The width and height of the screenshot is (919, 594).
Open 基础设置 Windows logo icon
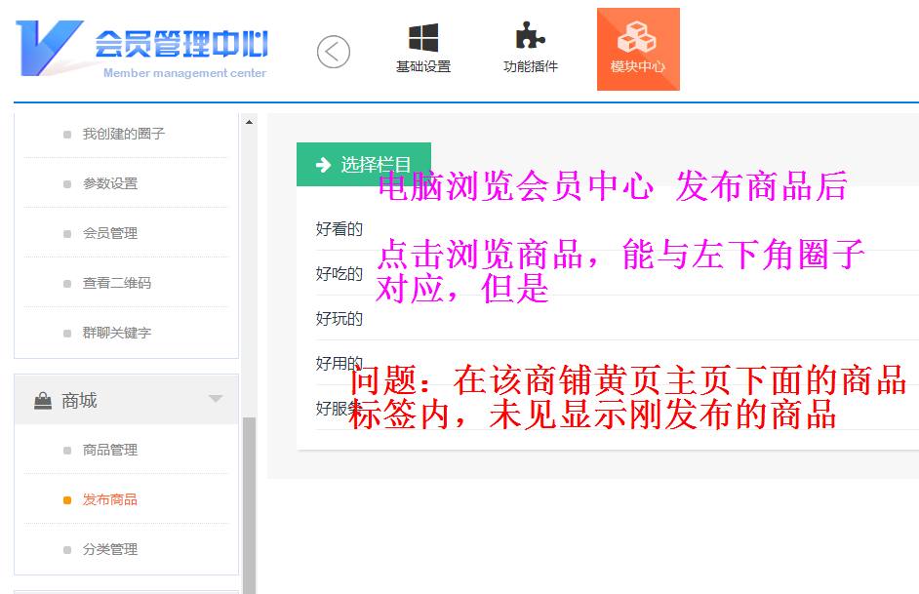tap(422, 39)
